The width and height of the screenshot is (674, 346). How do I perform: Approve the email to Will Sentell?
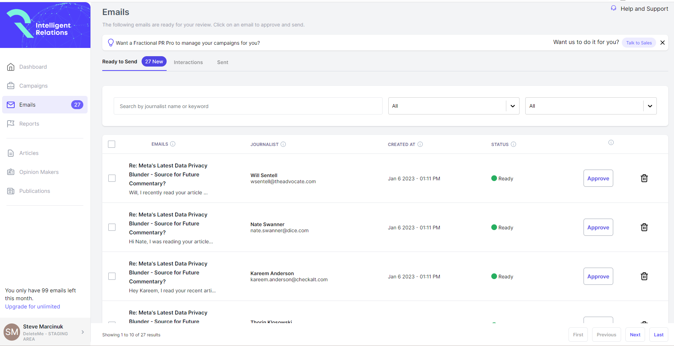(598, 178)
